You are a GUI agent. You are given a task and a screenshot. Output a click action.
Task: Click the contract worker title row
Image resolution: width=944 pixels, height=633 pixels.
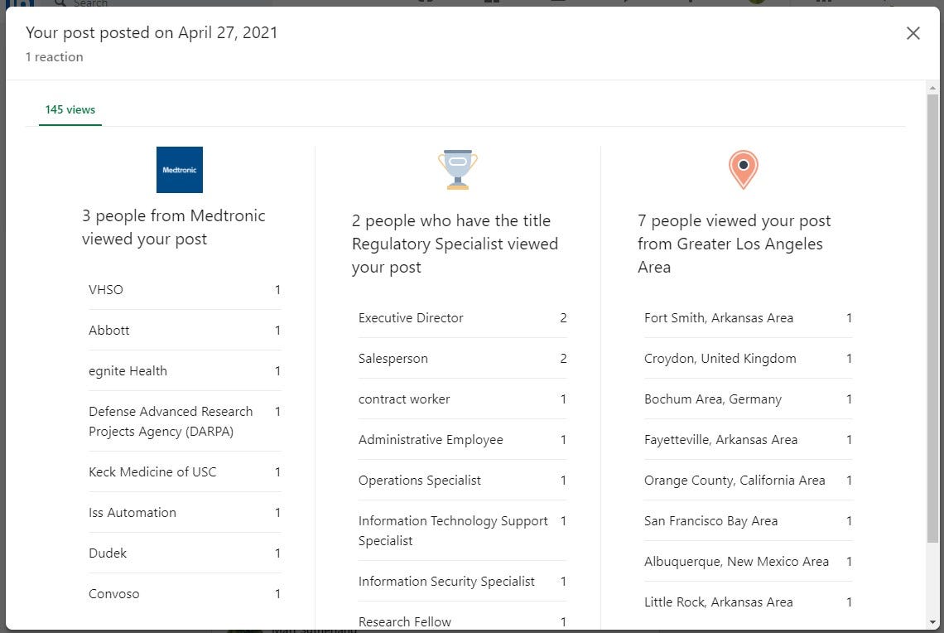462,399
